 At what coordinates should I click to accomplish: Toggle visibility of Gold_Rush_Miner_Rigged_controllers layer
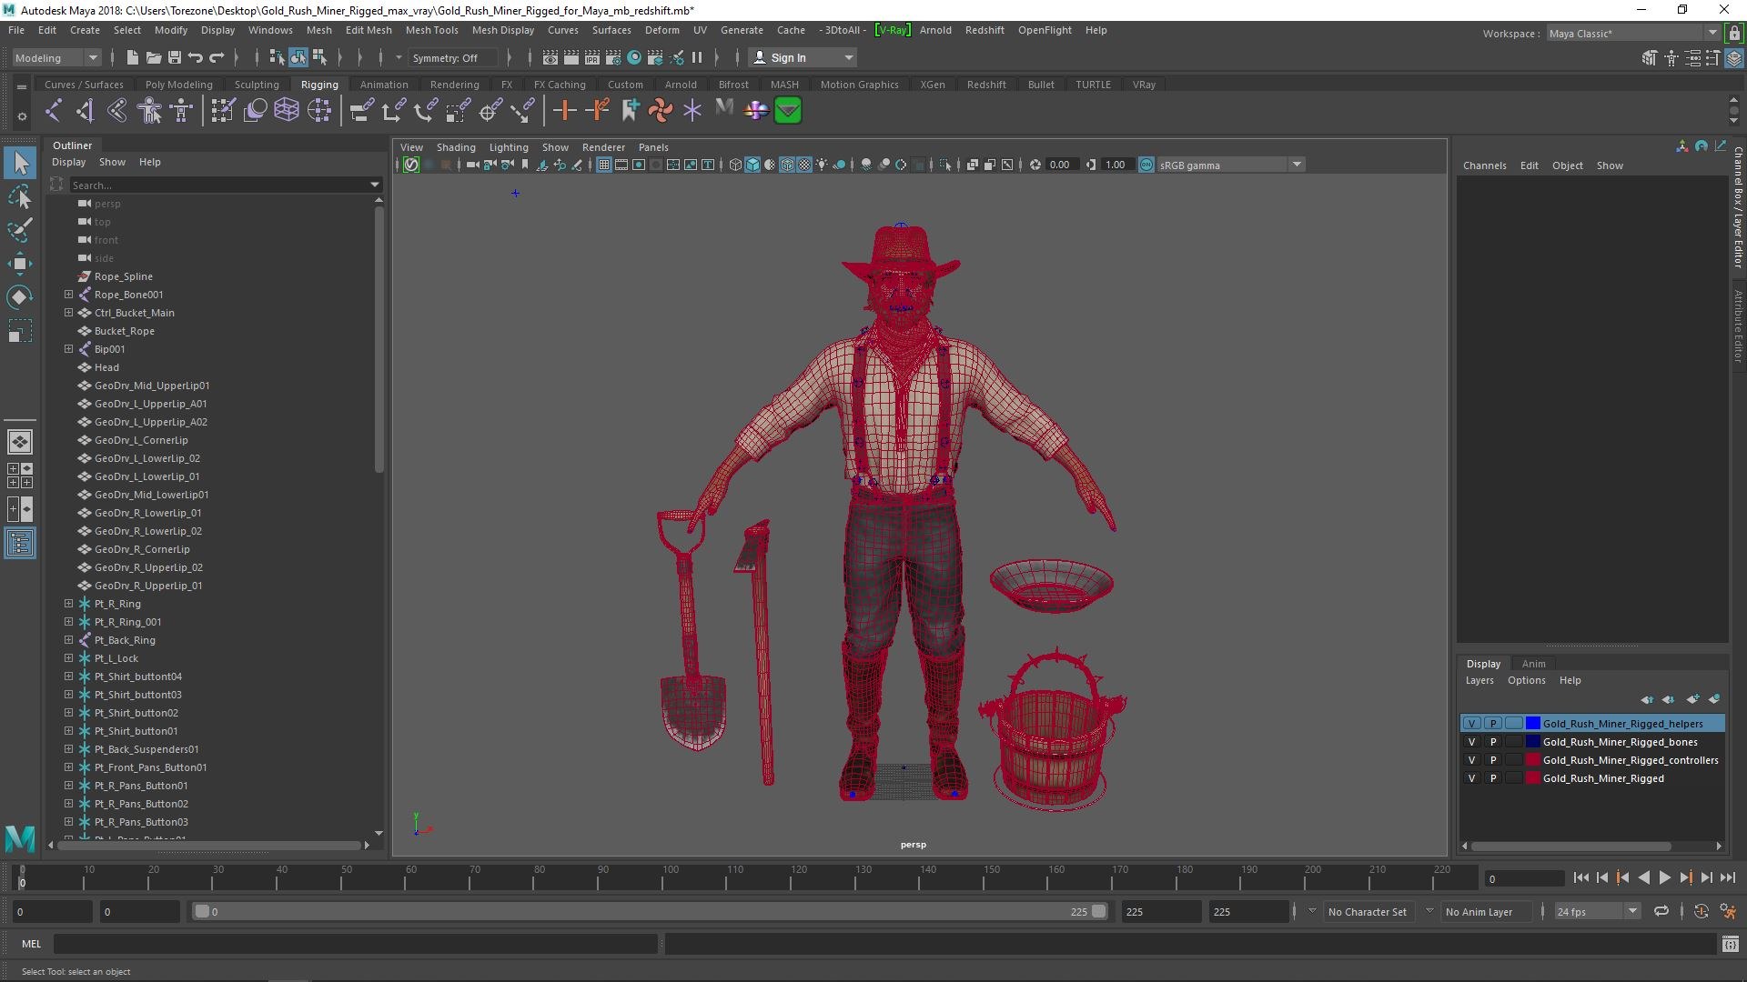(x=1471, y=760)
